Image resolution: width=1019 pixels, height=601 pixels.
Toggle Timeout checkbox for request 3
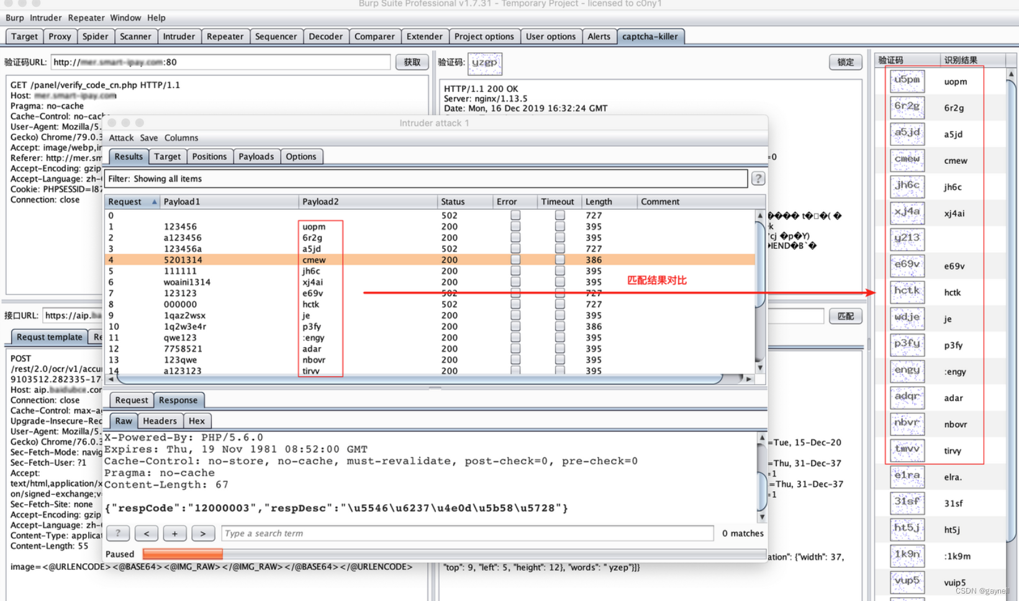(560, 249)
